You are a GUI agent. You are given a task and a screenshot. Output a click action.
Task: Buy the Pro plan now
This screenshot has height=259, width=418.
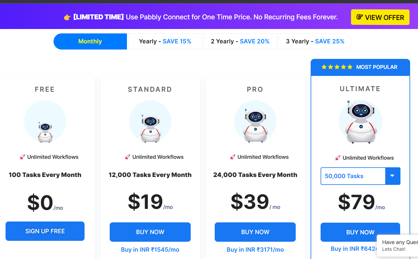coord(255,232)
